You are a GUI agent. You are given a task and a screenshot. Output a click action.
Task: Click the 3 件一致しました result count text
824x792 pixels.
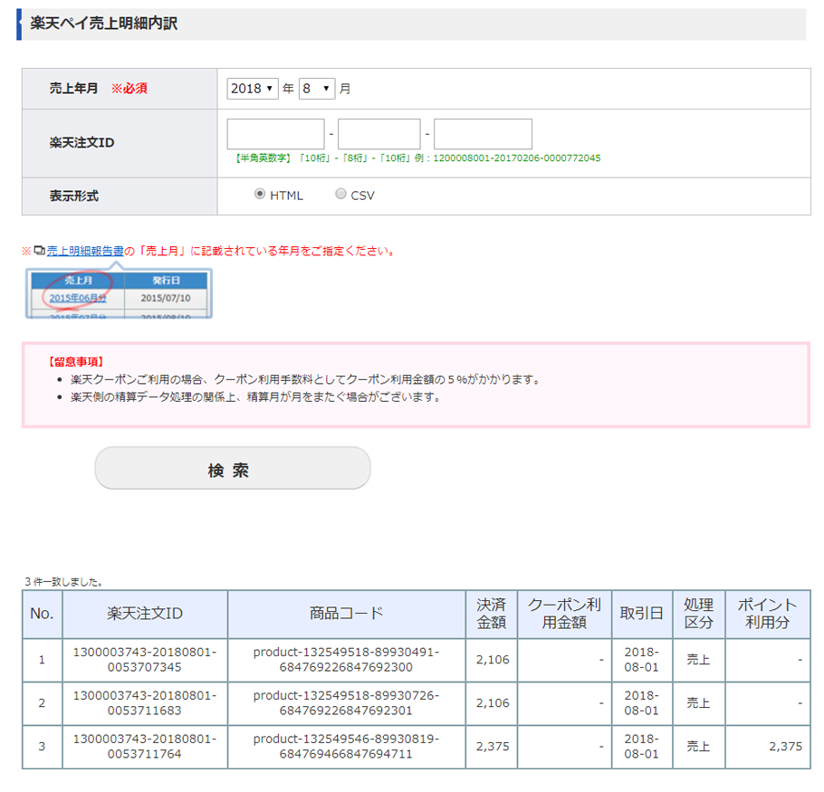click(x=63, y=582)
